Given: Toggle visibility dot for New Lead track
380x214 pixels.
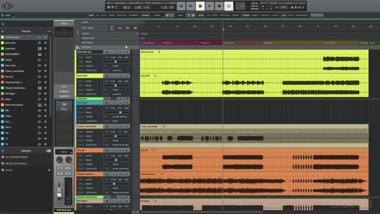Looking at the screenshot, I should 45,65.
